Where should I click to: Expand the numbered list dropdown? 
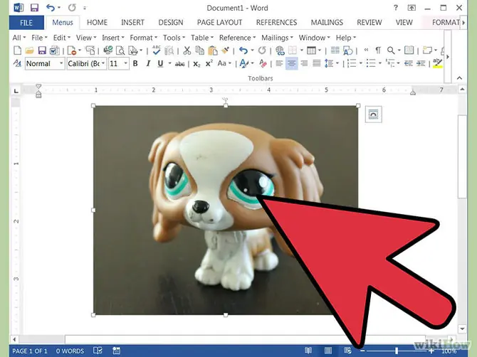[x=361, y=63]
